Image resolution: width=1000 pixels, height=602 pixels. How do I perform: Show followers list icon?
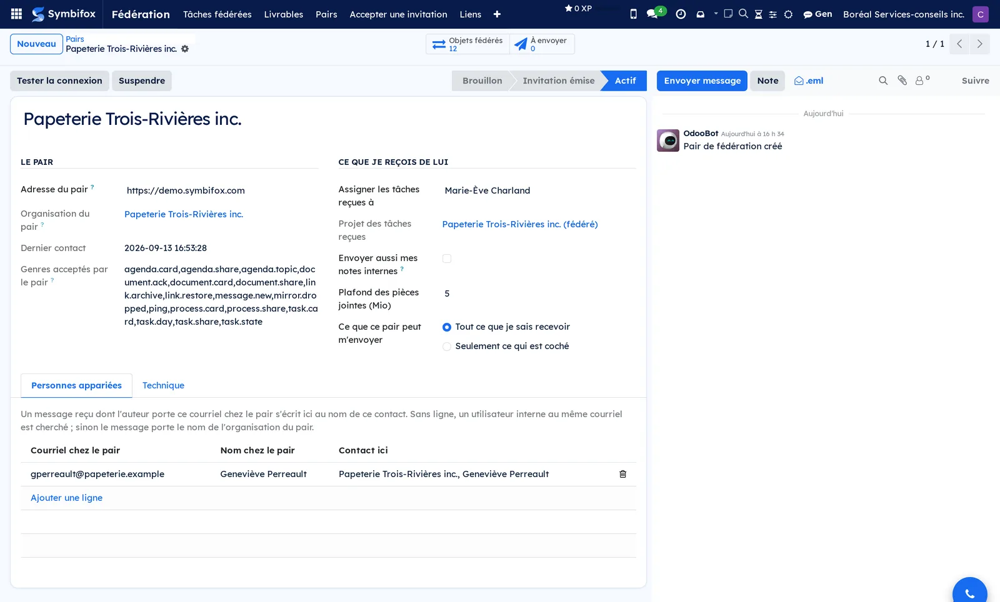(922, 80)
